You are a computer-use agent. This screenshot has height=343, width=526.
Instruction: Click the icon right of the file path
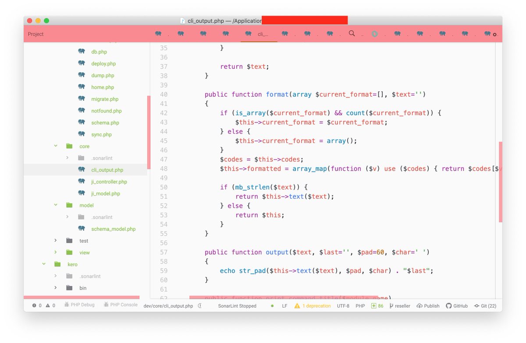click(200, 306)
